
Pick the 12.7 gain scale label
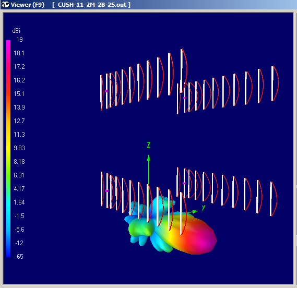[19, 121]
